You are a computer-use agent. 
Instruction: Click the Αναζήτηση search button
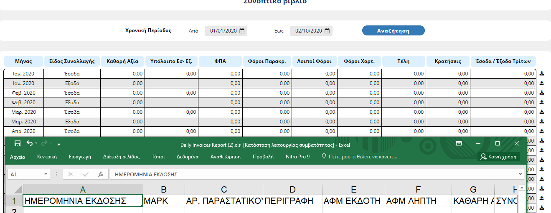pos(393,31)
